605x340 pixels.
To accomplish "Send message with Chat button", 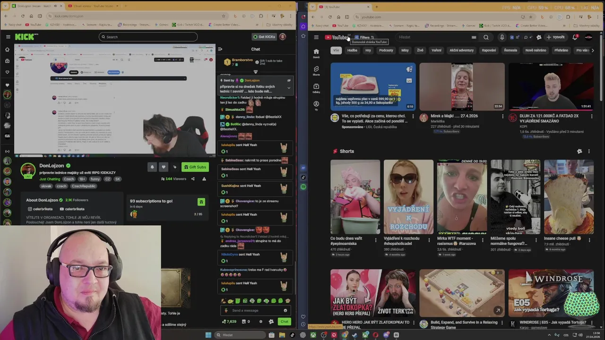I will (x=284, y=322).
